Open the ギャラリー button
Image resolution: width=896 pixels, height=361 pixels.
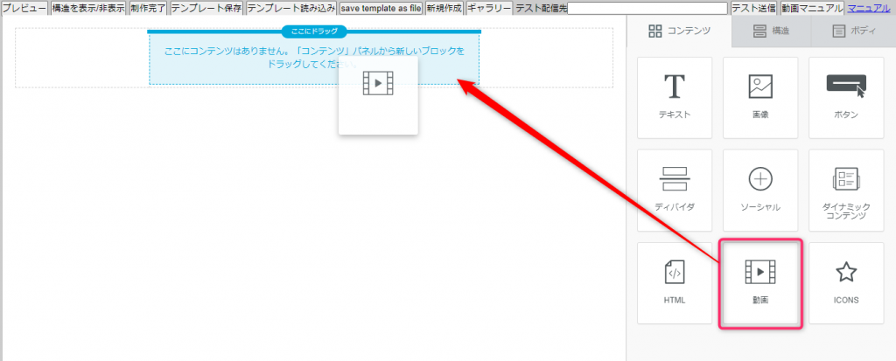pyautogui.click(x=489, y=8)
